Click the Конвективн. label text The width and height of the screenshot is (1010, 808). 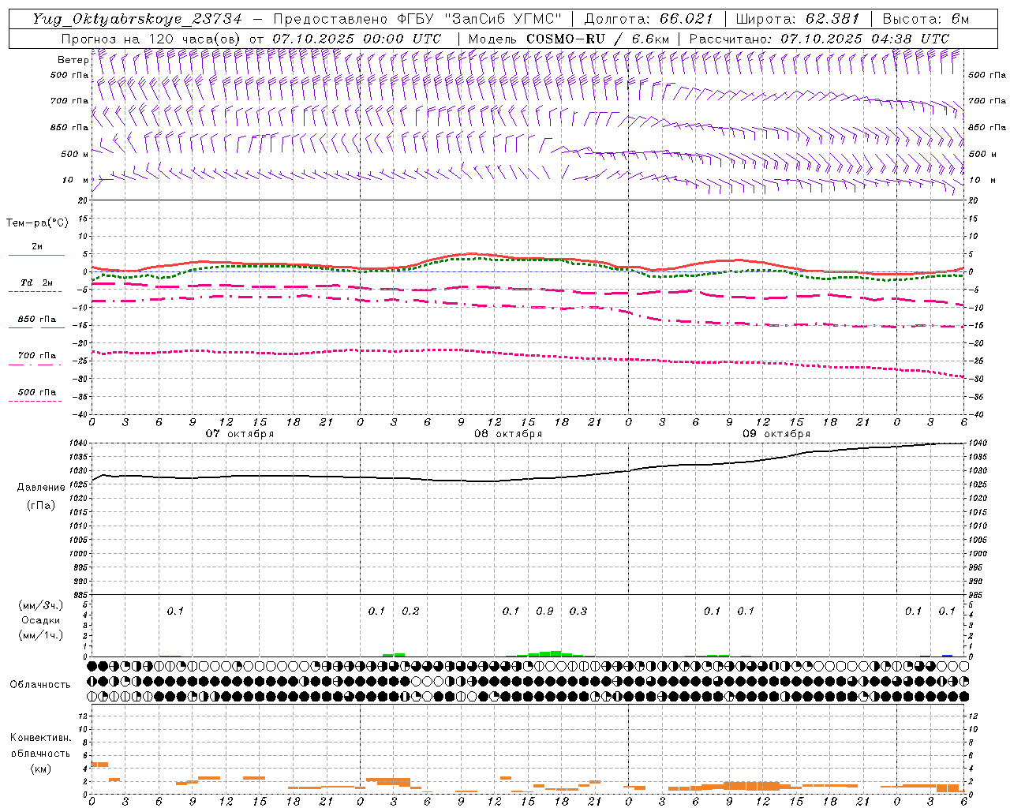[40, 738]
